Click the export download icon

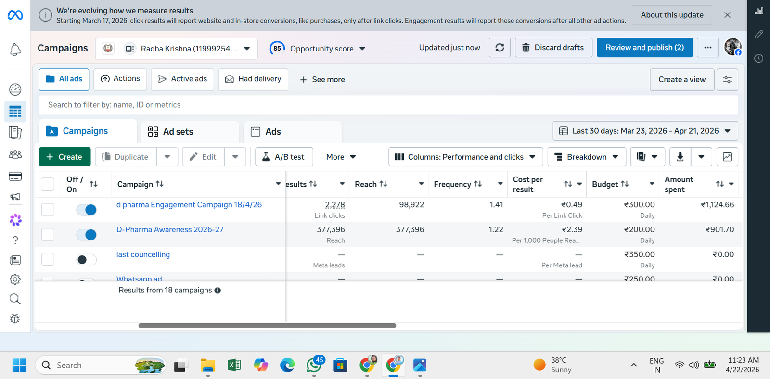point(680,157)
